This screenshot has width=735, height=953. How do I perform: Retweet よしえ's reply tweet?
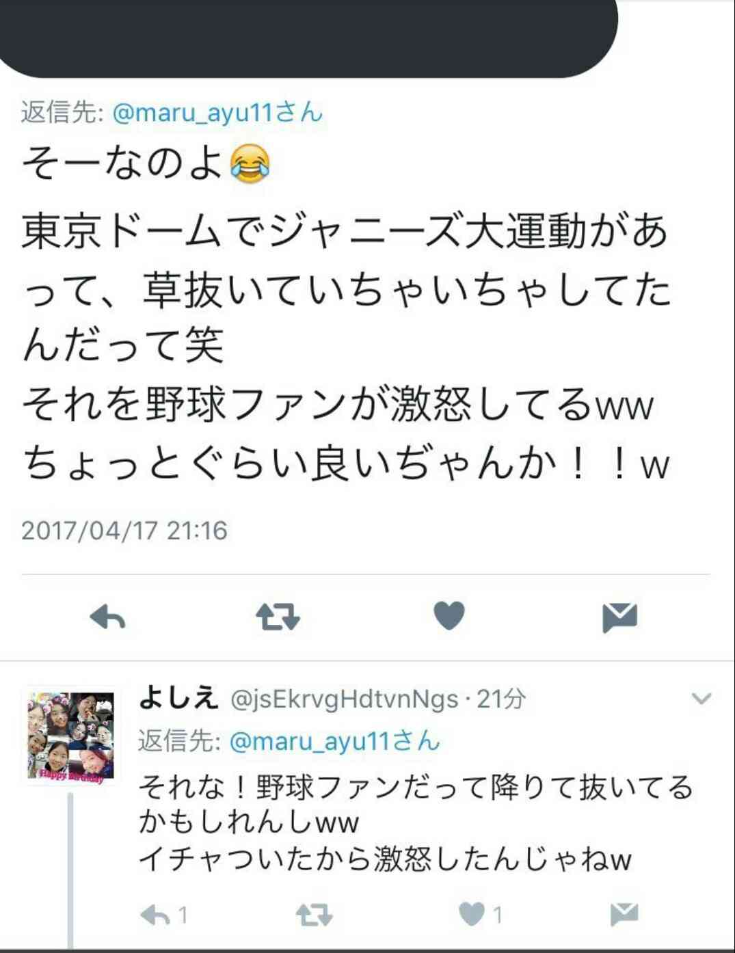tap(315, 915)
